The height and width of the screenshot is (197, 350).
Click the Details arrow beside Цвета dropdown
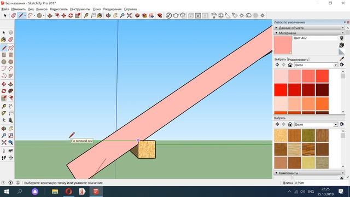point(342,65)
